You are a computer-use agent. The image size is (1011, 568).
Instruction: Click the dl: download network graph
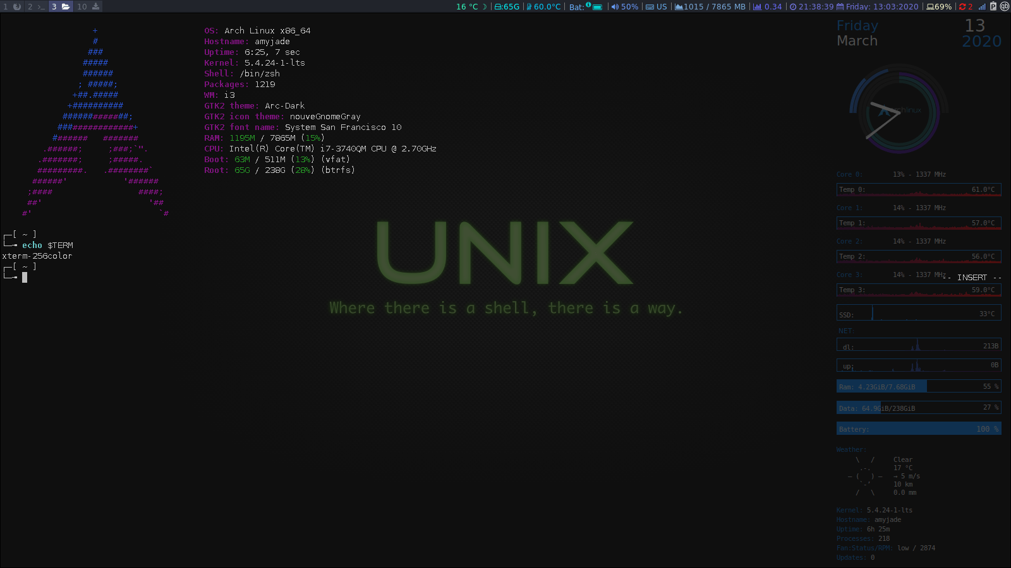(919, 345)
